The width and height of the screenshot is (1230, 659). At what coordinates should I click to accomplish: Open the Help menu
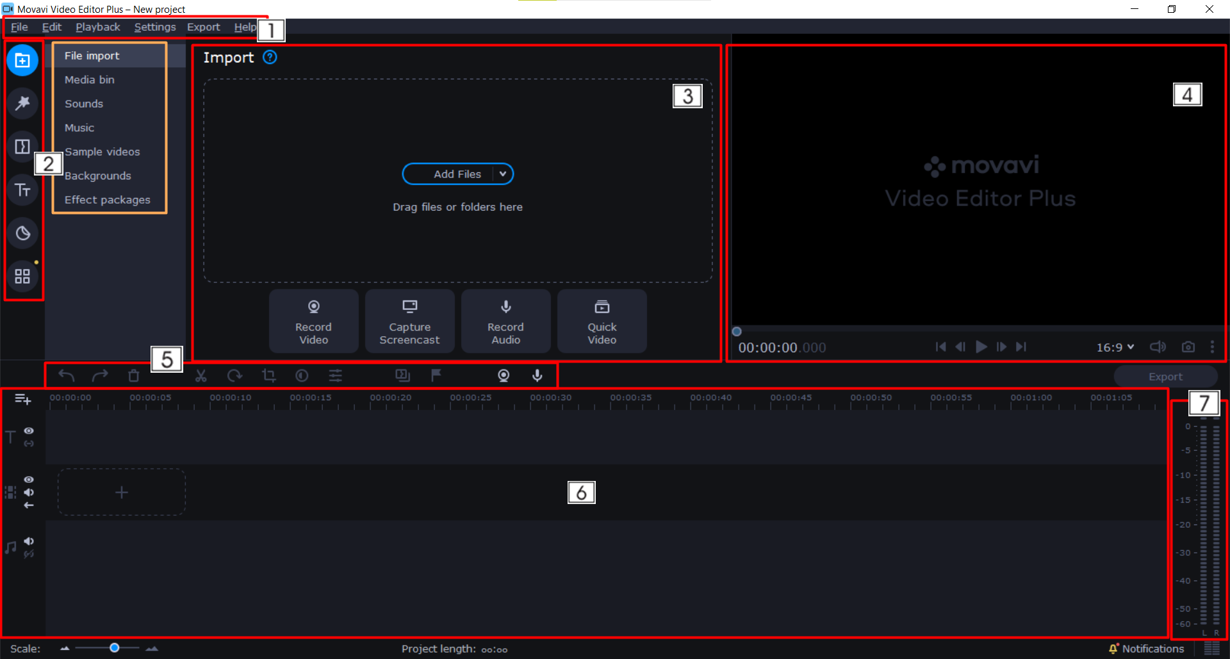[245, 27]
